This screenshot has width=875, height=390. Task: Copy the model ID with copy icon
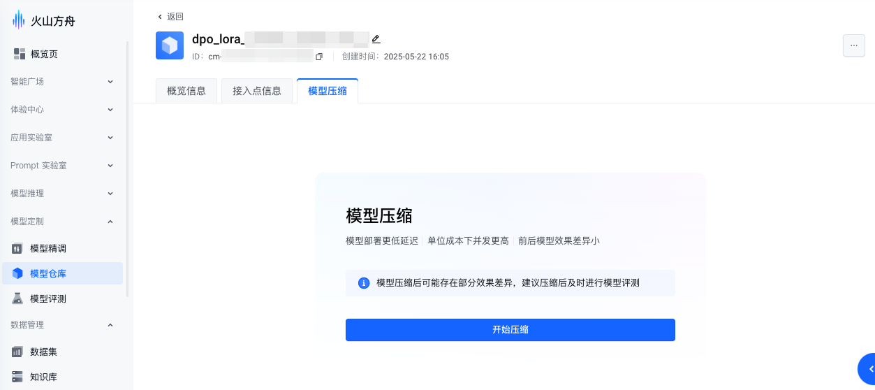(x=319, y=57)
